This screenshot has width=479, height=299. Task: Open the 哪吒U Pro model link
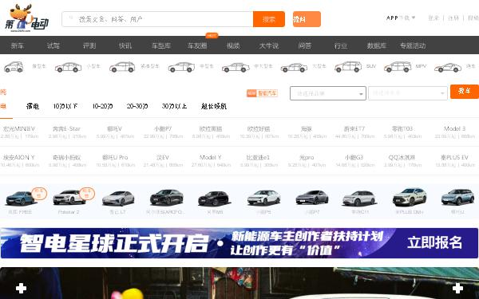coord(115,157)
